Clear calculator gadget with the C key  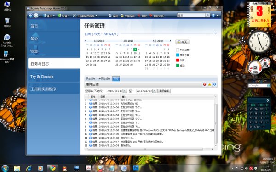(x=267, y=105)
